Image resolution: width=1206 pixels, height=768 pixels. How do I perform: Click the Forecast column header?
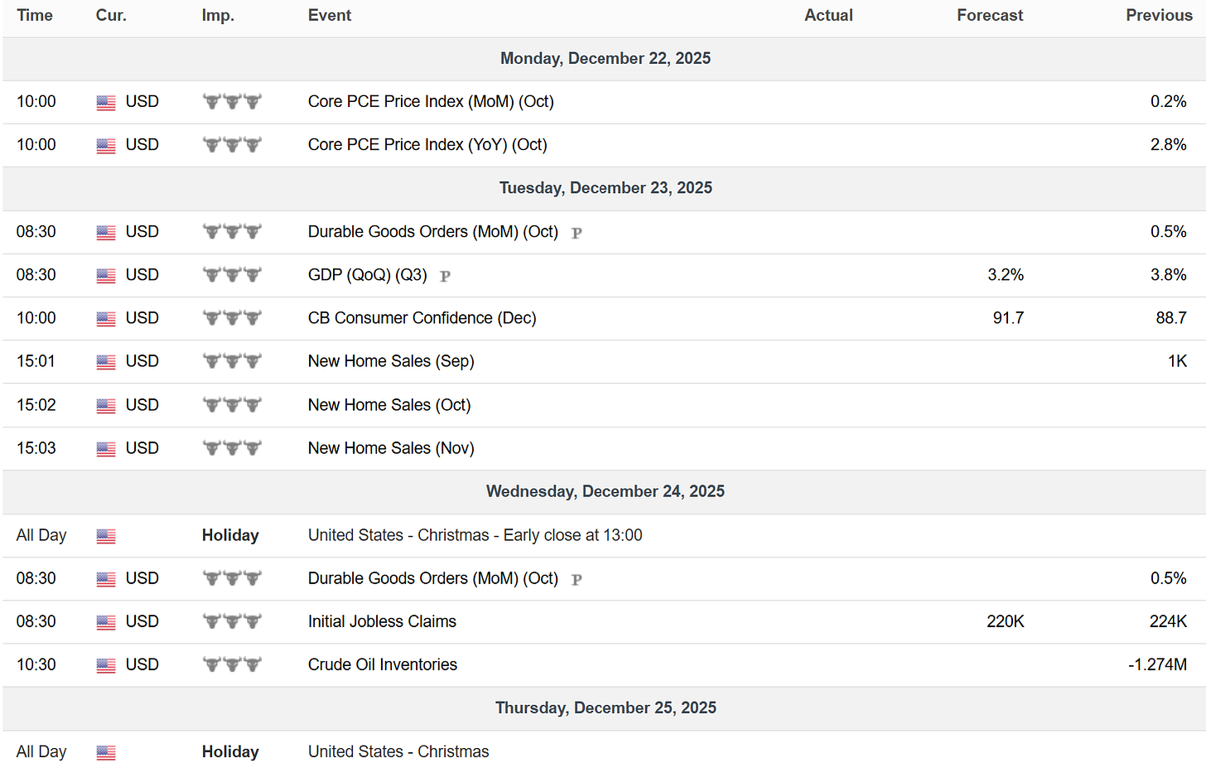[x=990, y=16]
